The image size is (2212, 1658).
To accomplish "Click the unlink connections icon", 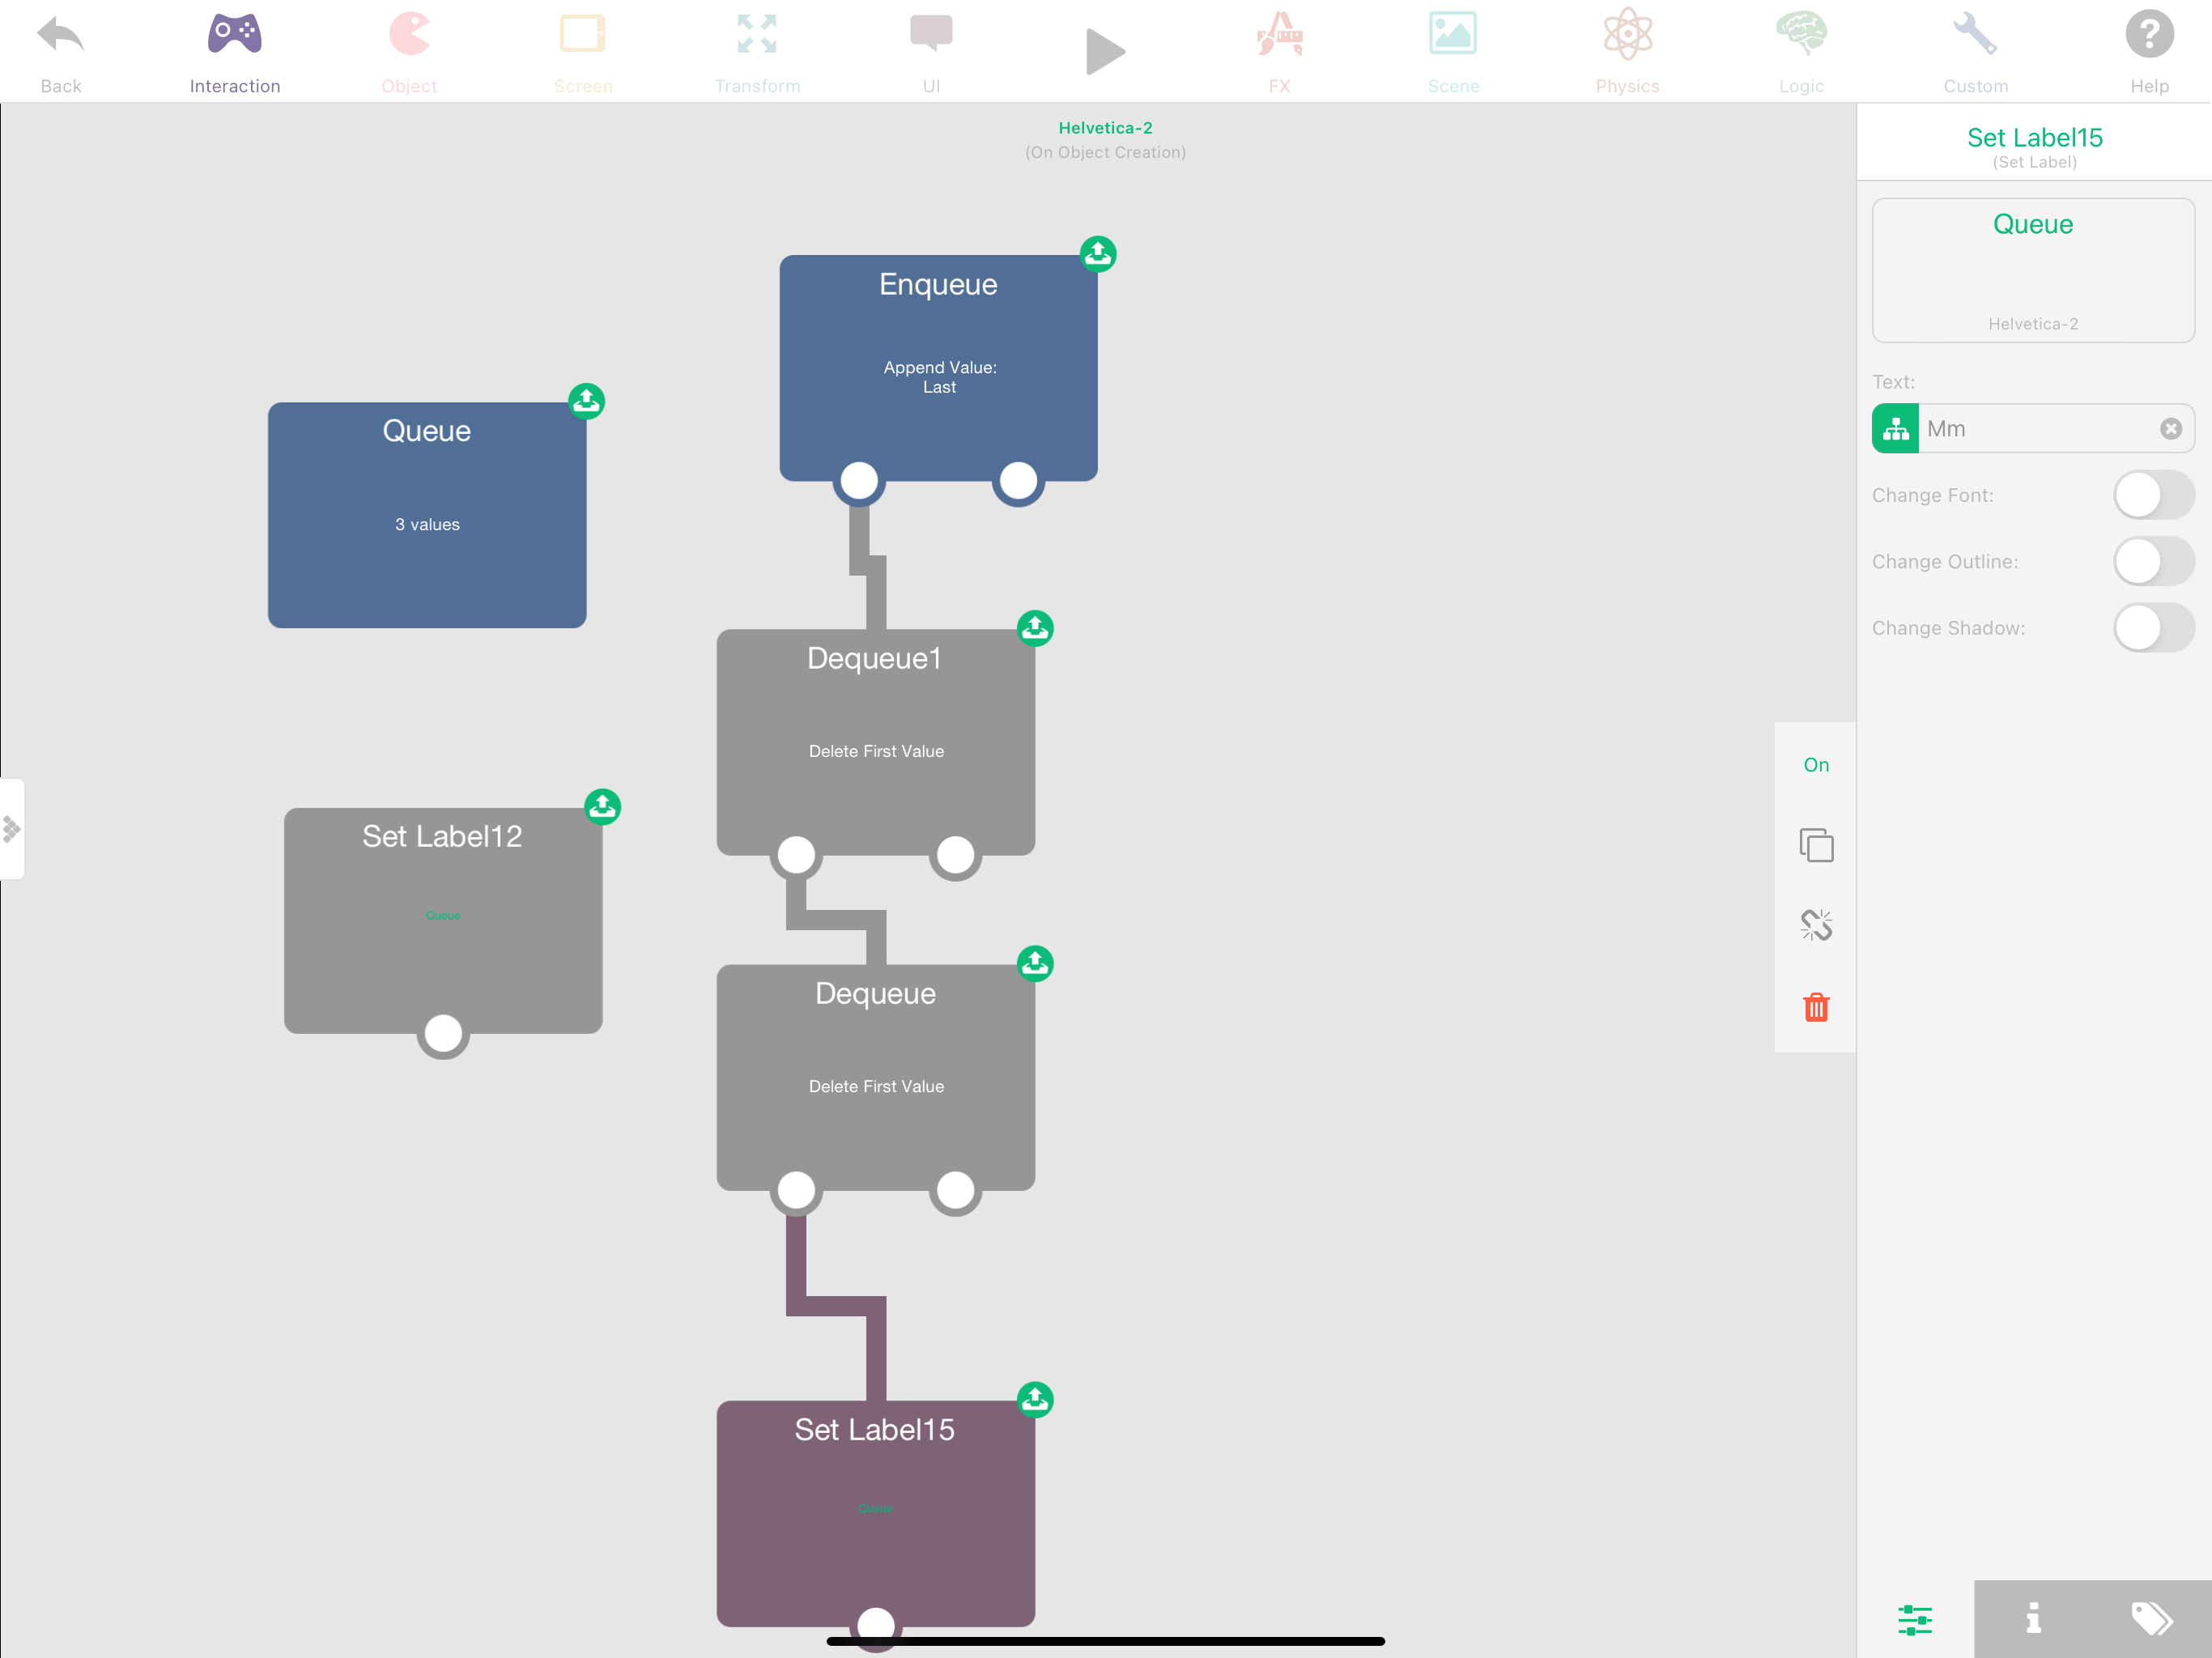I will click(1816, 925).
